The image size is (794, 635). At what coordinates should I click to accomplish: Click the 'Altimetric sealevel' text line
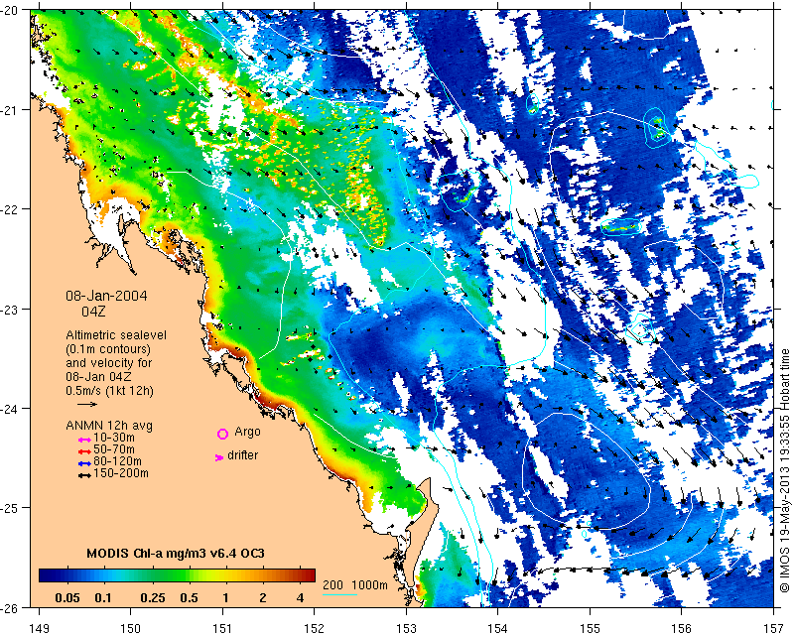[116, 335]
